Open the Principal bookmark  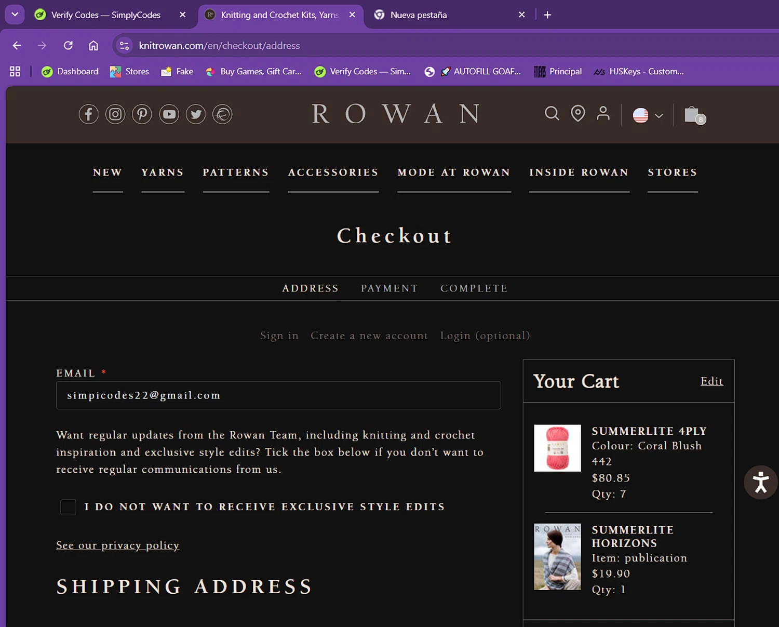pyautogui.click(x=558, y=72)
